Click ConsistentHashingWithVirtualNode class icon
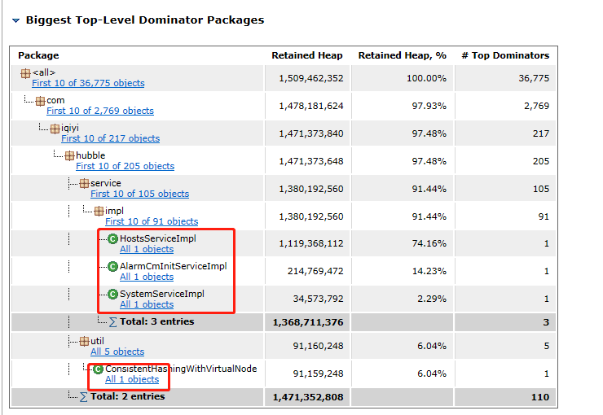Viewport: 603px width, 415px height. point(98,369)
